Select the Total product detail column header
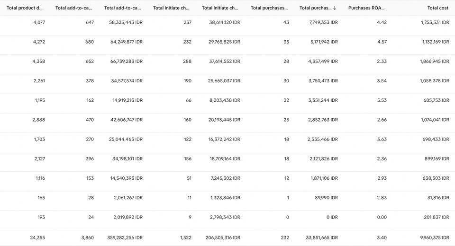 25,8
